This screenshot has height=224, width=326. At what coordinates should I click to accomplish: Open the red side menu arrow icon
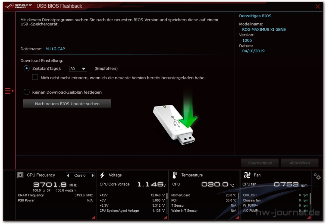(9, 91)
